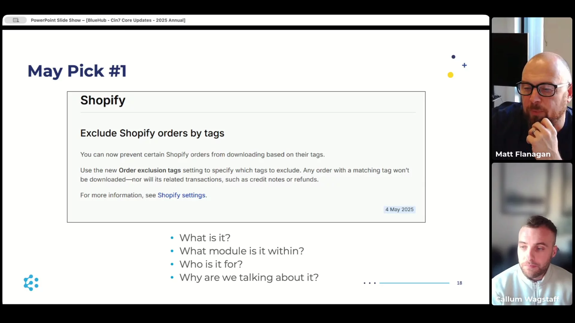The width and height of the screenshot is (575, 323).
Task: Click the blue plus sign decoration
Action: (x=464, y=65)
